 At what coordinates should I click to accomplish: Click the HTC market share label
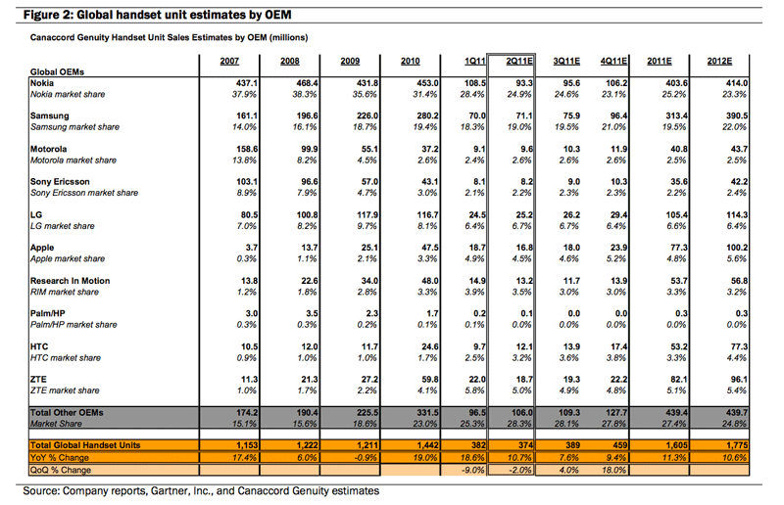[66, 358]
